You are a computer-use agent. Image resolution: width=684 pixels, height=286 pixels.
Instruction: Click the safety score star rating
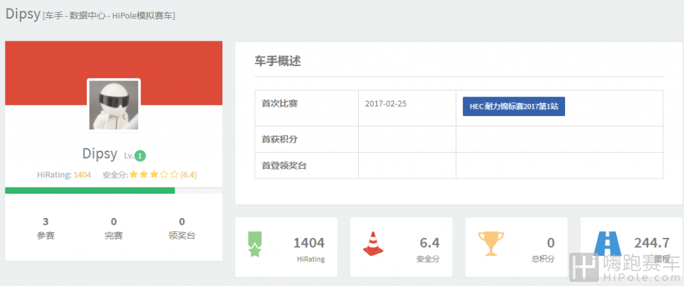point(154,175)
